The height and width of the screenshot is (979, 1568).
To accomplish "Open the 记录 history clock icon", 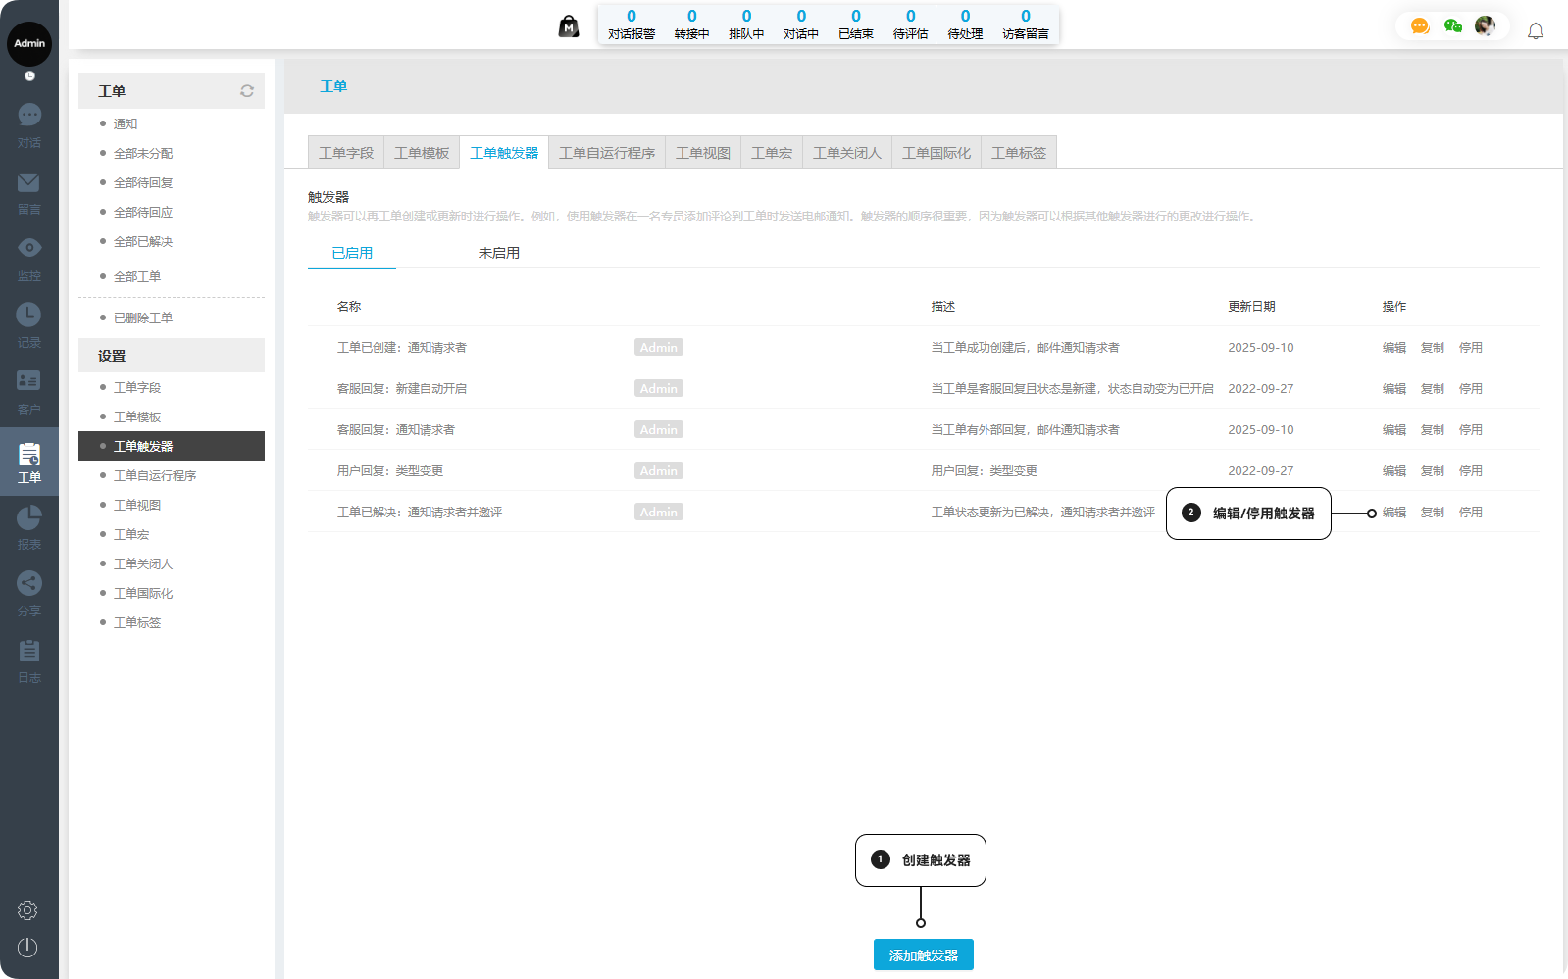I will point(29,323).
